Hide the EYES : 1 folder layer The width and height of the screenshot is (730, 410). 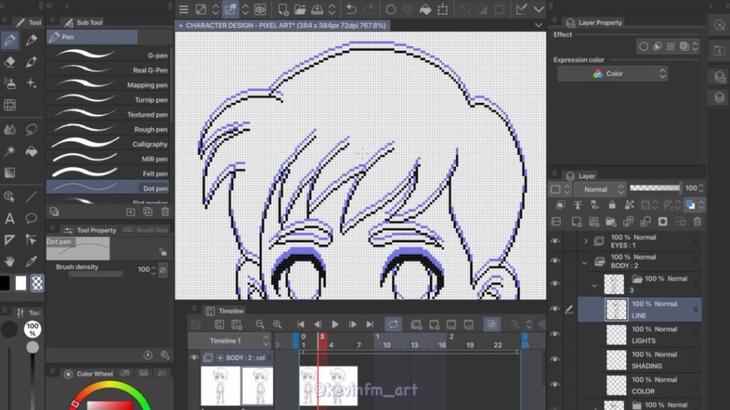tap(555, 241)
